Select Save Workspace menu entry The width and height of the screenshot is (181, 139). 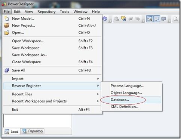pyautogui.click(x=52, y=48)
